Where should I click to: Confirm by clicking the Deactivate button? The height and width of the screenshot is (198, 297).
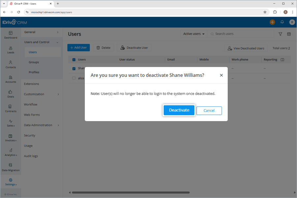(x=179, y=111)
